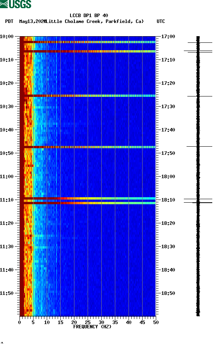Click the 17:20 UTC time label
The height and width of the screenshot is (347, 215).
coord(168,83)
